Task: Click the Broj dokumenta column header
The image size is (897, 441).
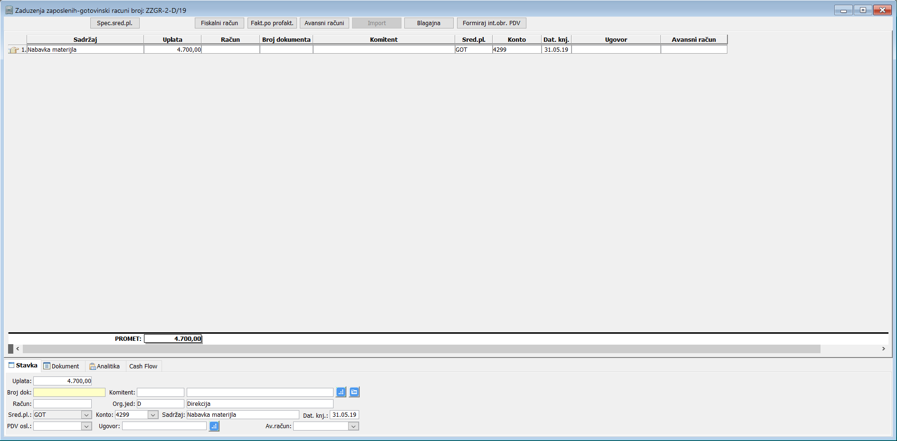Action: [x=286, y=40]
